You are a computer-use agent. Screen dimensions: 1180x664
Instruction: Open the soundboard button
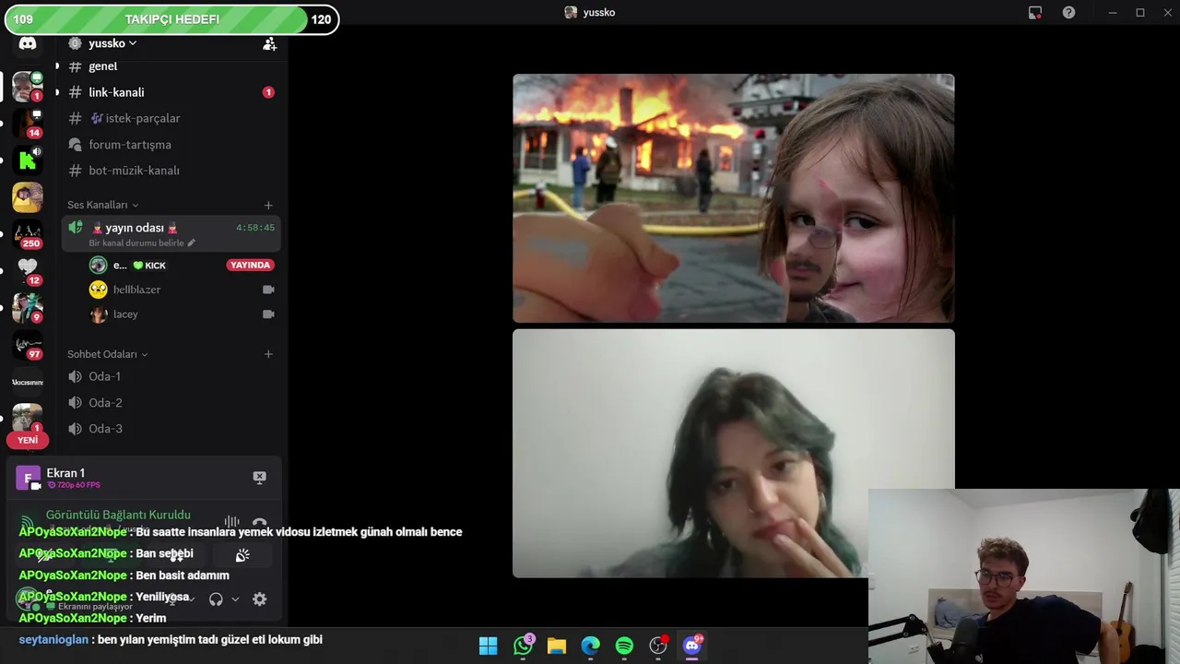pos(242,555)
